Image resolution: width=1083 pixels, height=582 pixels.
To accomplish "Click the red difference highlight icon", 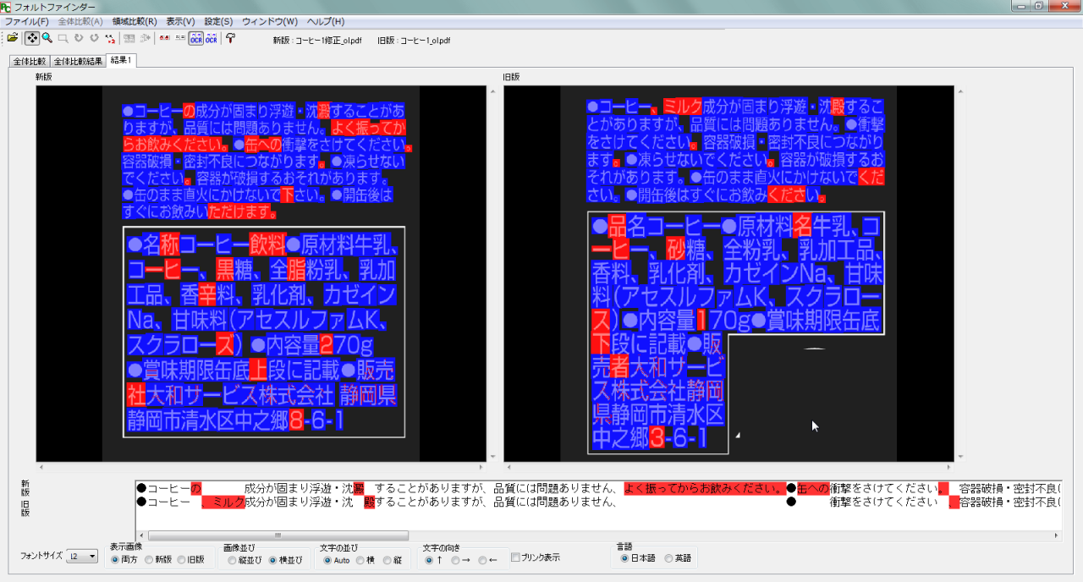I will coord(164,38).
